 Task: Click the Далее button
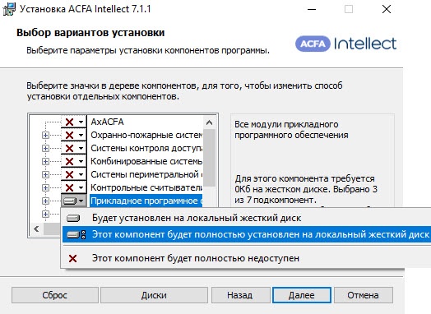coord(302,295)
